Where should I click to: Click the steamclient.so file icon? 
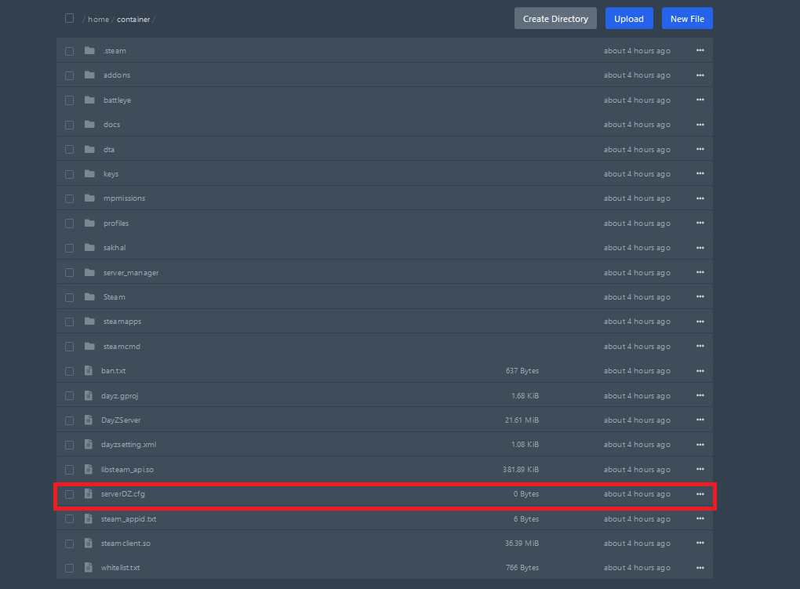click(89, 543)
